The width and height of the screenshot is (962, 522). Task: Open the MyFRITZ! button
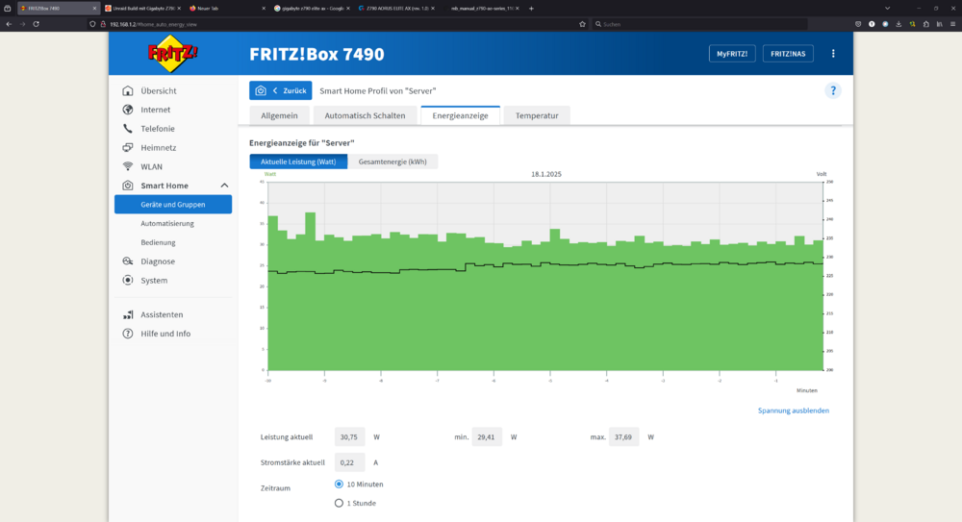click(732, 54)
